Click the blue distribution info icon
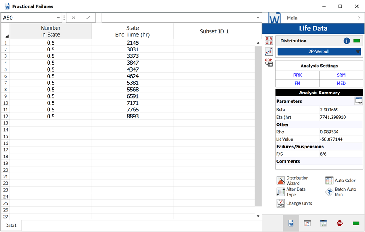The image size is (365, 232). [347, 41]
